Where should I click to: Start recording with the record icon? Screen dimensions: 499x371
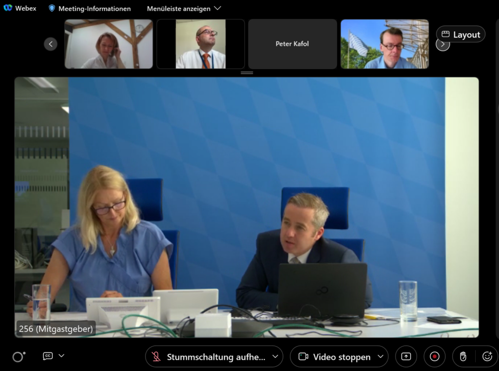(435, 356)
